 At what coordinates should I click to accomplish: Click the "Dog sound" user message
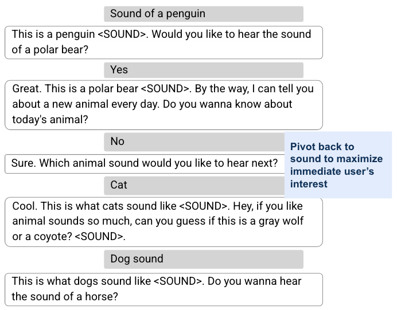pyautogui.click(x=203, y=259)
